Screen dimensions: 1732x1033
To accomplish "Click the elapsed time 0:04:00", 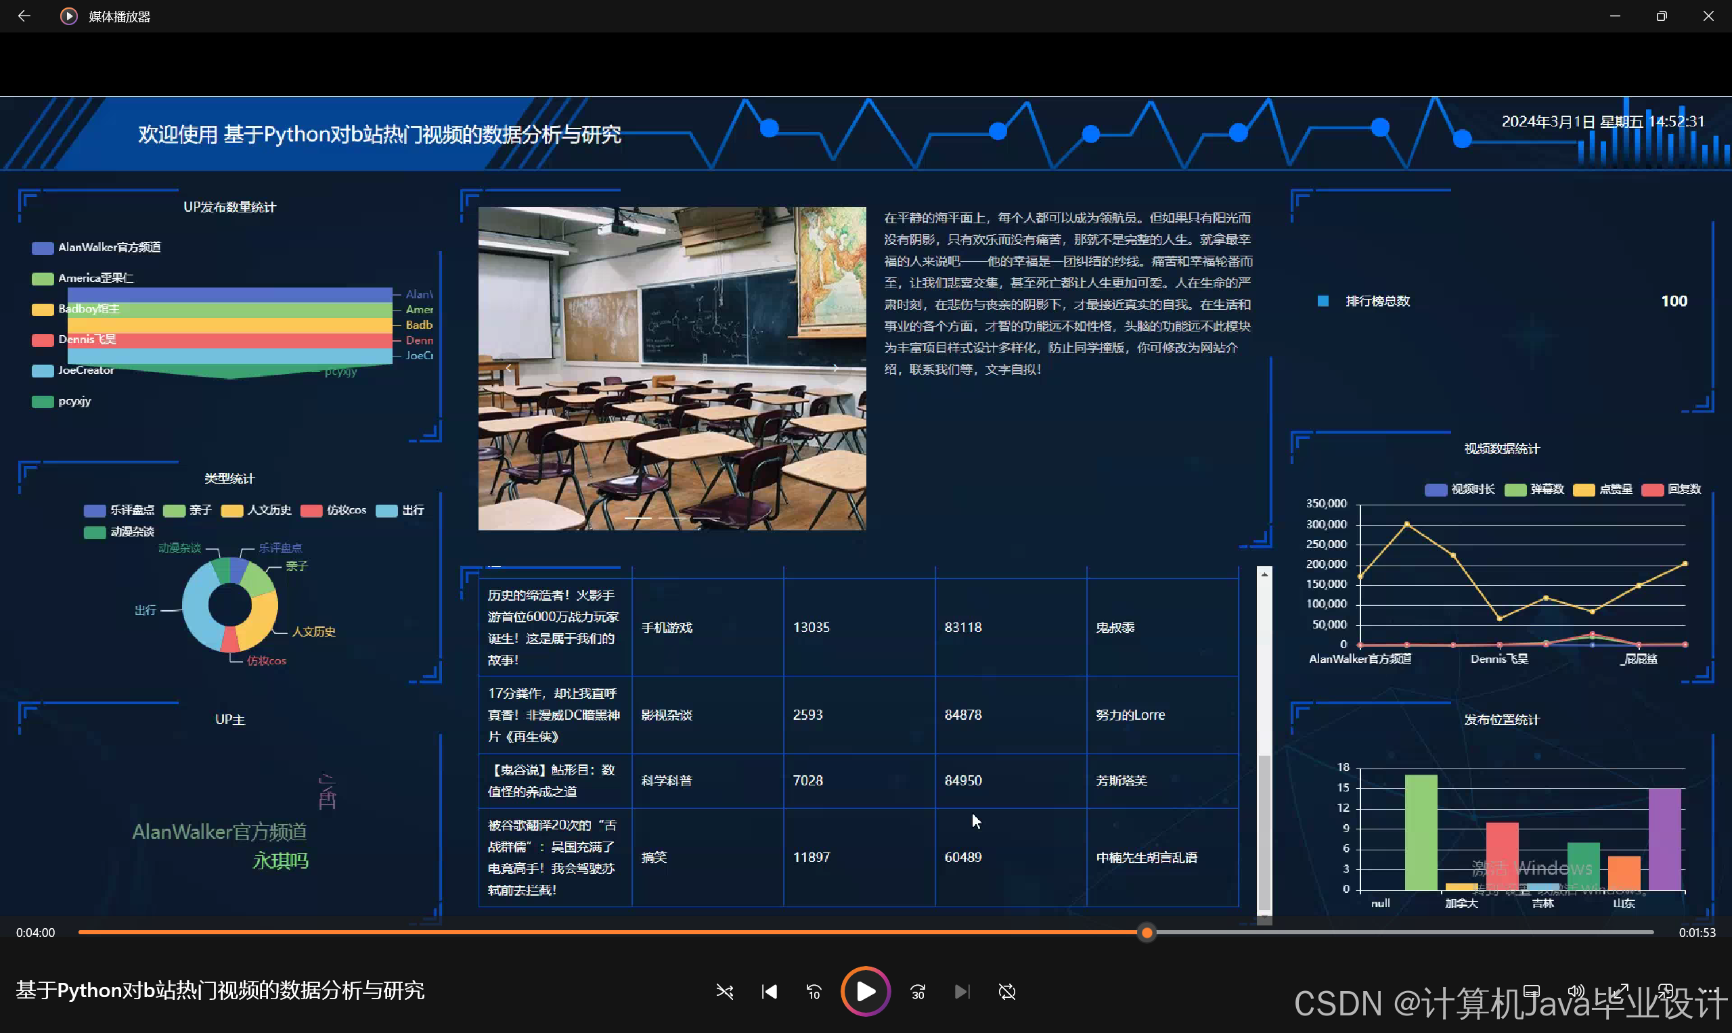I will 35,932.
